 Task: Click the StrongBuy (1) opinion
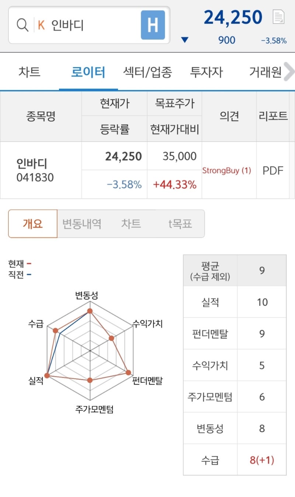(x=226, y=171)
